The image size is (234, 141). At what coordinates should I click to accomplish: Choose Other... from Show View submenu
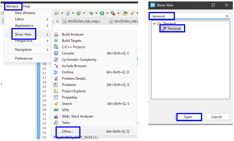pos(68,132)
